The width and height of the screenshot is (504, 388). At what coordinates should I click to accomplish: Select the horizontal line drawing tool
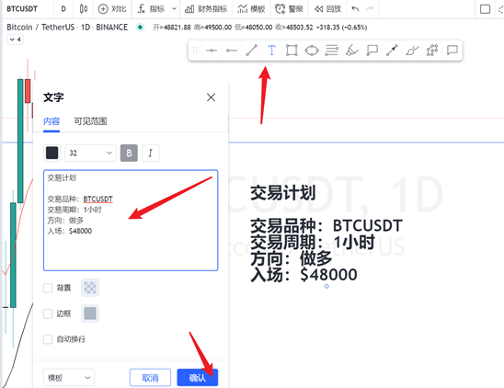click(x=212, y=51)
